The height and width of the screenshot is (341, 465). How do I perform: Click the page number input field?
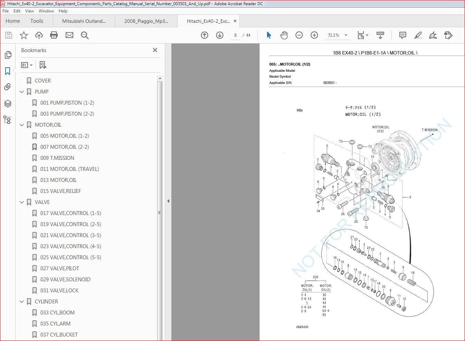pos(235,35)
